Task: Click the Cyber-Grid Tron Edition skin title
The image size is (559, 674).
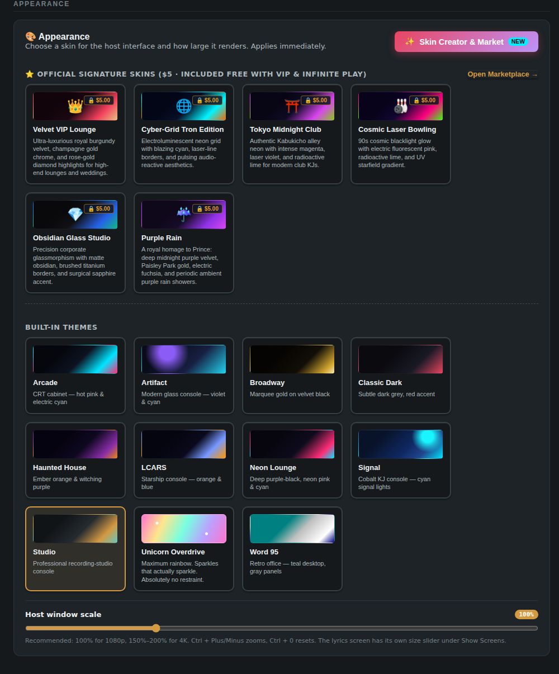Action: tap(182, 130)
